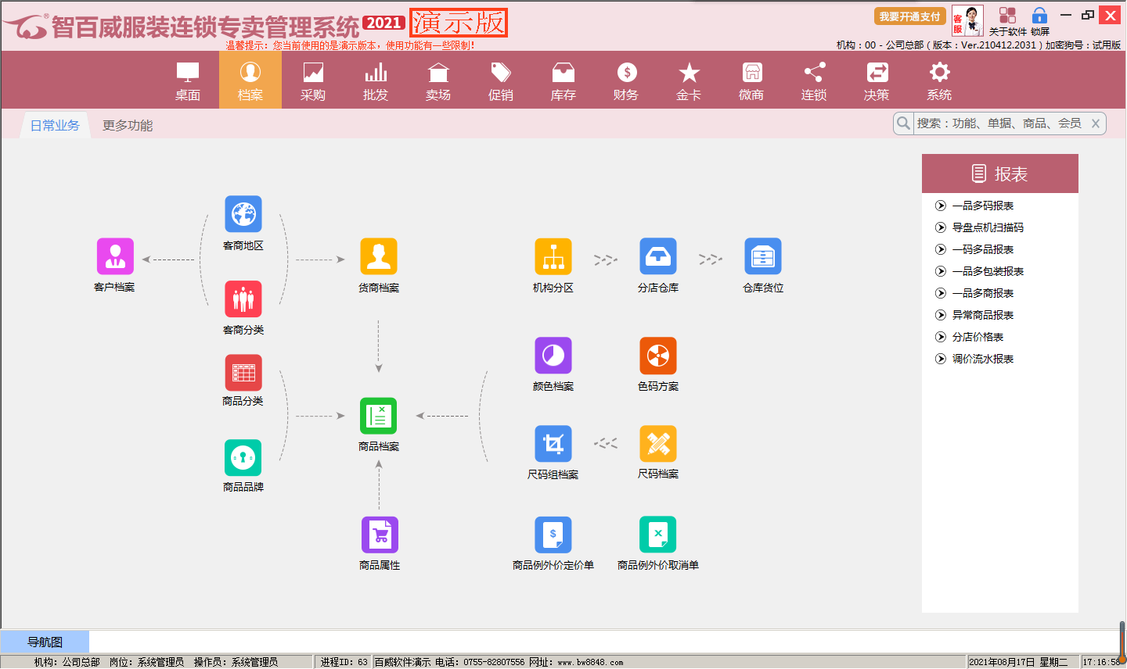Select the 颜色档案 color file icon
Screen dimensions: 1127x669
(x=553, y=356)
